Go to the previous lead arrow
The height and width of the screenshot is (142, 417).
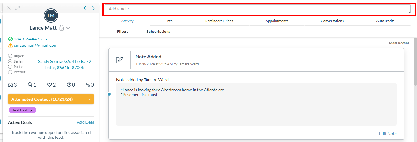pos(85,8)
